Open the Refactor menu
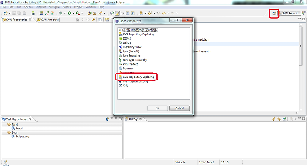 click(41, 7)
